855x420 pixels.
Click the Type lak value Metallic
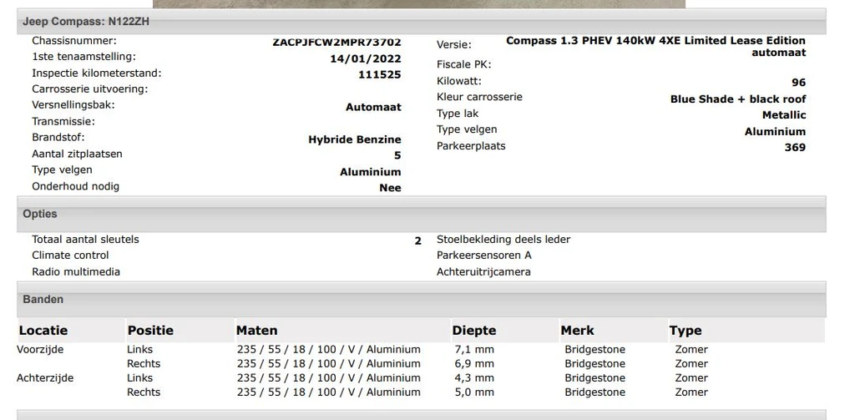(784, 115)
